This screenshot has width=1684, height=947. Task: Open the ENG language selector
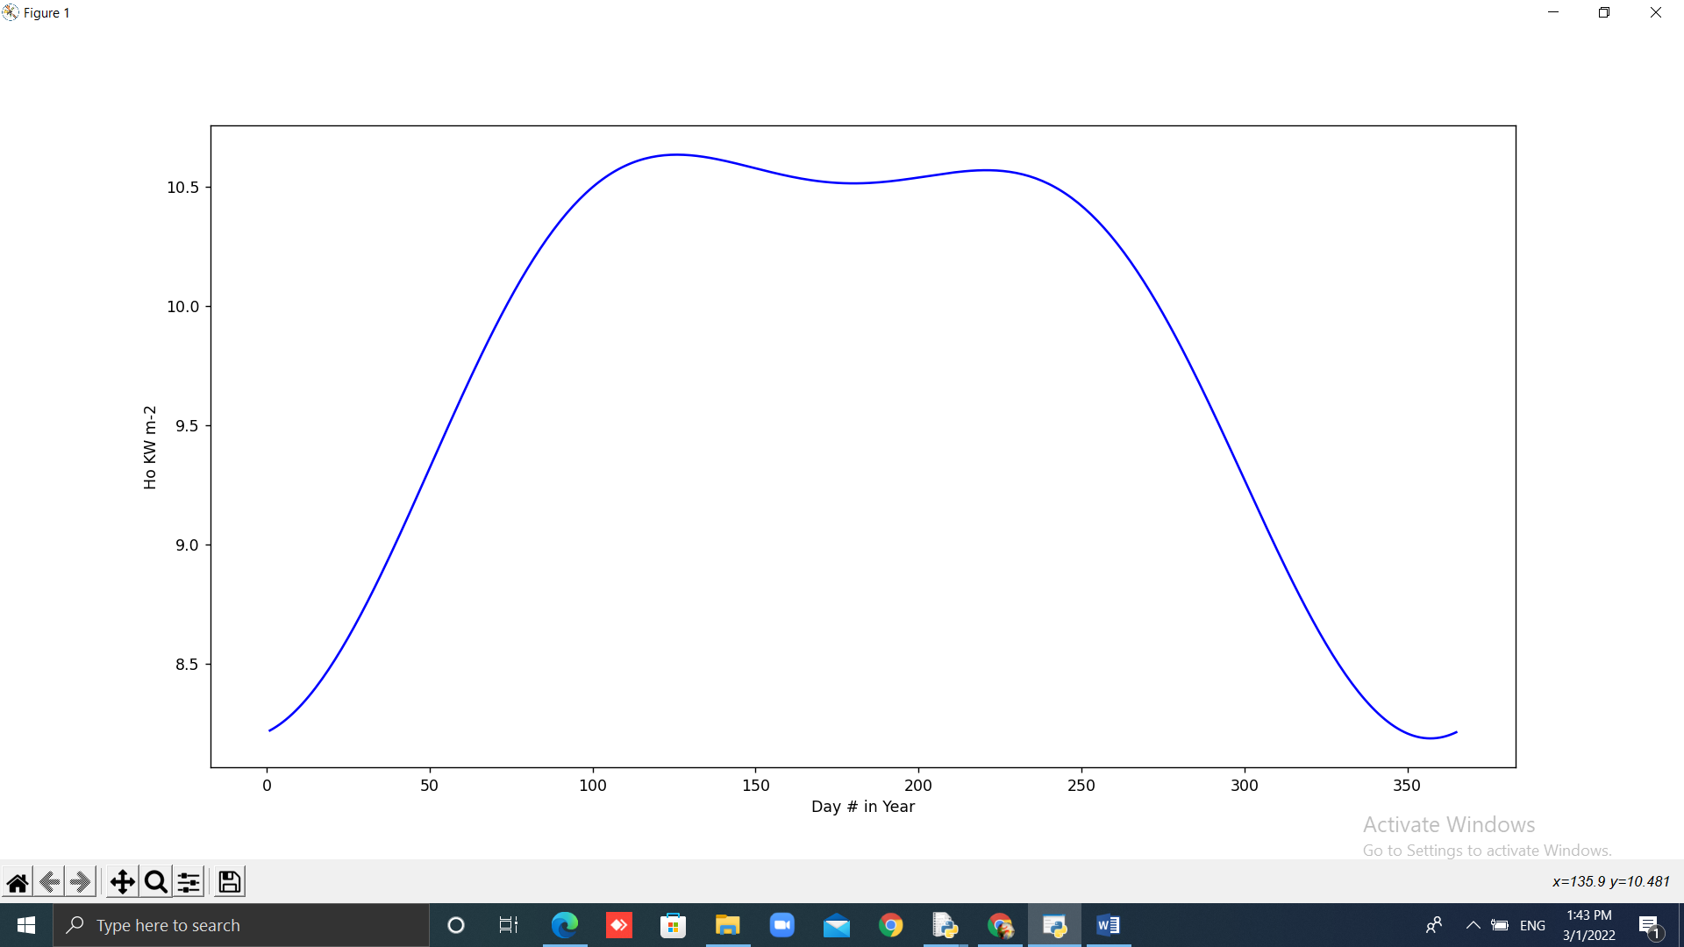1531,925
